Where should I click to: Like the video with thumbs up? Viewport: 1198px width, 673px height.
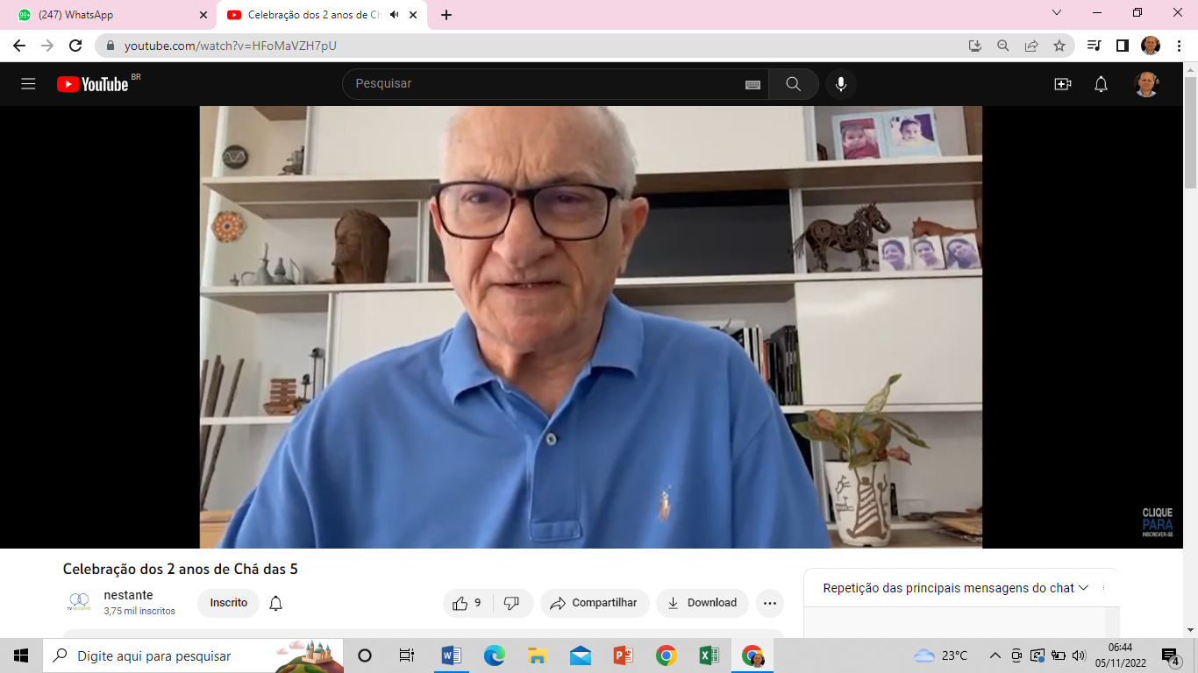(x=467, y=603)
